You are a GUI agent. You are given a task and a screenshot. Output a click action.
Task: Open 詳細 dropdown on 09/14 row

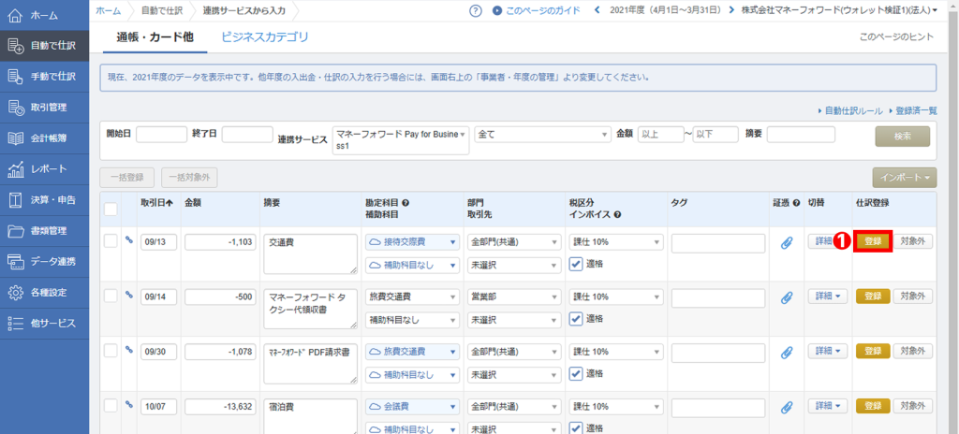pos(828,296)
